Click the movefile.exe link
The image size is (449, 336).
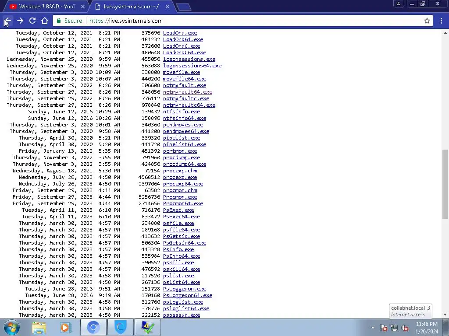182,72
